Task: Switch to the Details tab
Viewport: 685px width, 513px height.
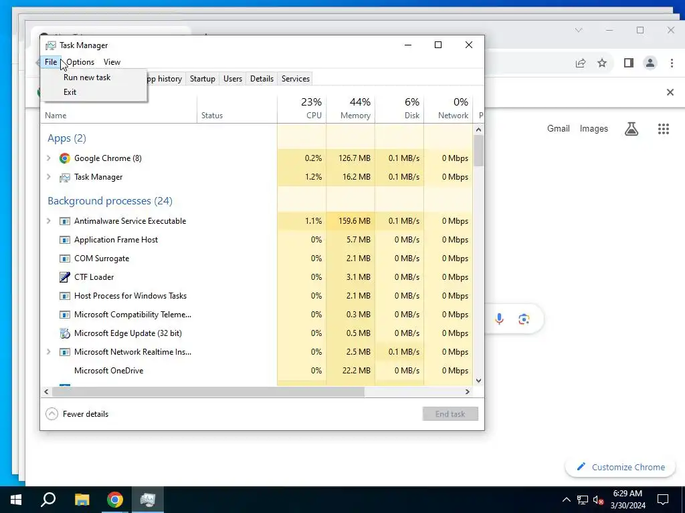Action: 262,79
